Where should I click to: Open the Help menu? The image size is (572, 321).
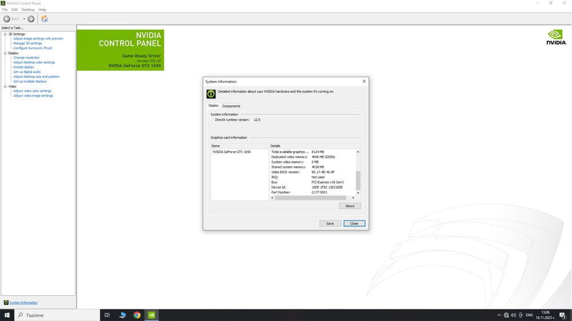(x=42, y=10)
